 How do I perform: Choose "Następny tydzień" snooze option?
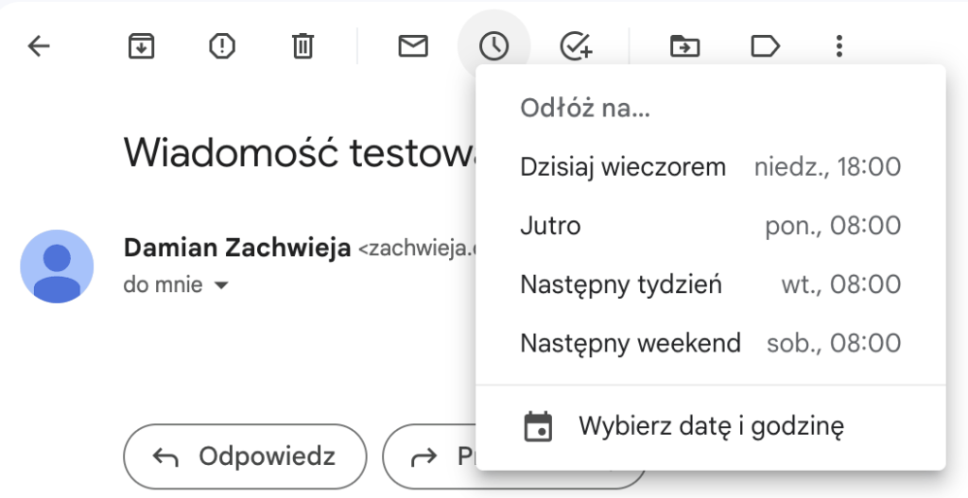[711, 284]
